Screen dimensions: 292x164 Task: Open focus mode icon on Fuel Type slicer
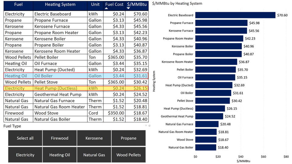(x=149, y=126)
